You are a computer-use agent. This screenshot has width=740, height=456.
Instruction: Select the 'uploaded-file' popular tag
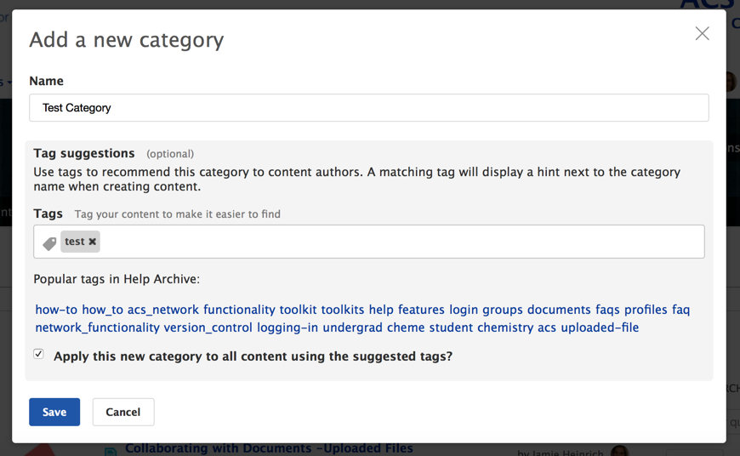[600, 328]
